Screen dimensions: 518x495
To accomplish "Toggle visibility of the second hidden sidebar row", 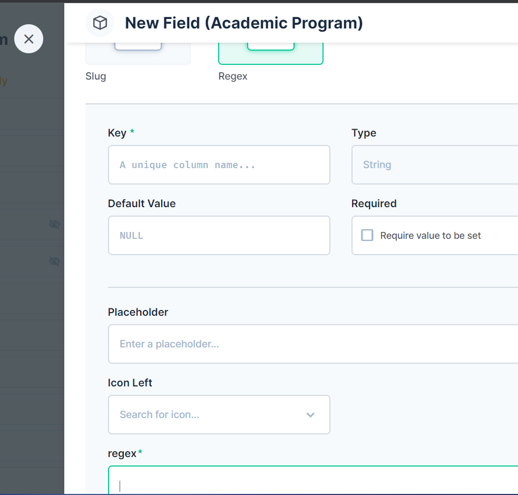I will [54, 261].
